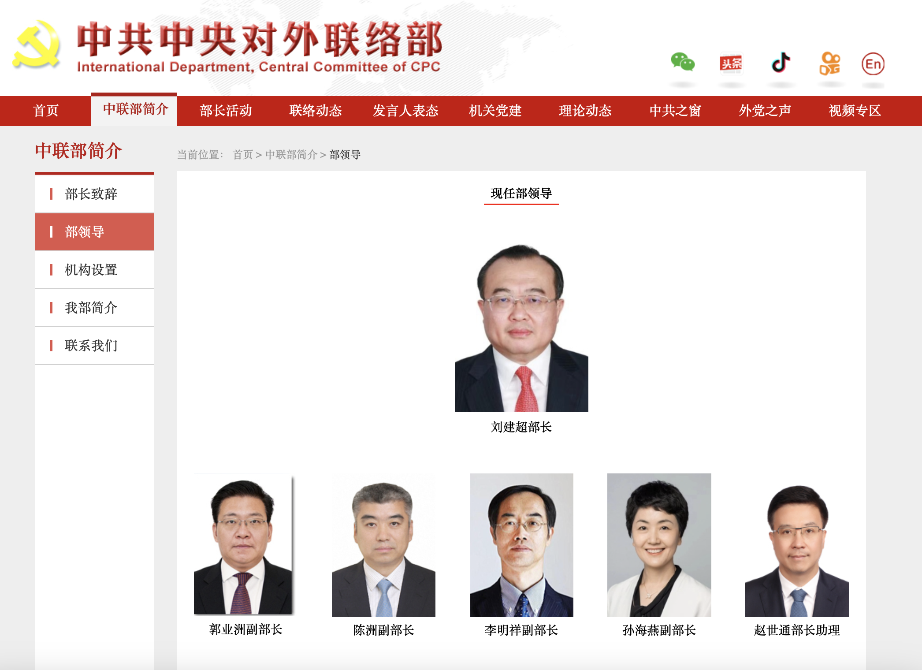Open 刘建超部长 portrait photo
The image size is (922, 670).
tap(521, 328)
